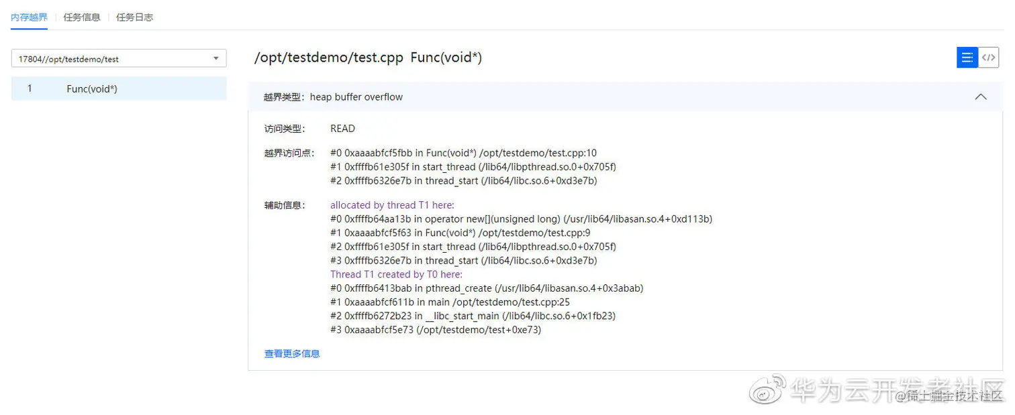Click frame #2 start_thread under 辅助信息
Screen dimensions: 1015x415
pos(473,247)
